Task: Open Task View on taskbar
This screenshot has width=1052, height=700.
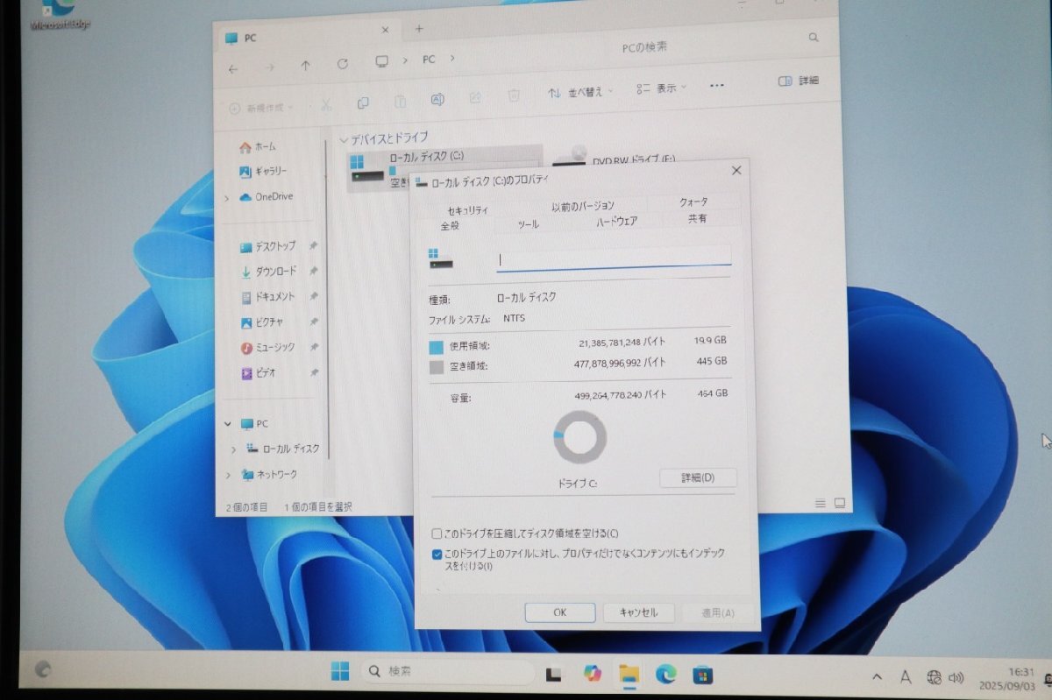Action: (x=553, y=675)
